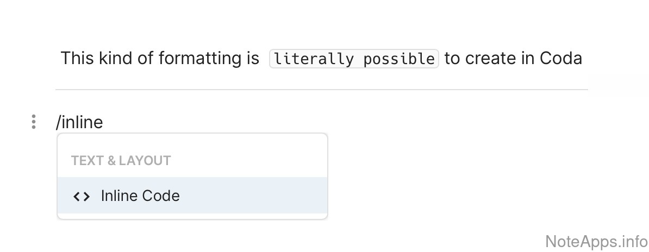
Task: Click the TEXT & LAYOUT section header
Action: tap(121, 161)
